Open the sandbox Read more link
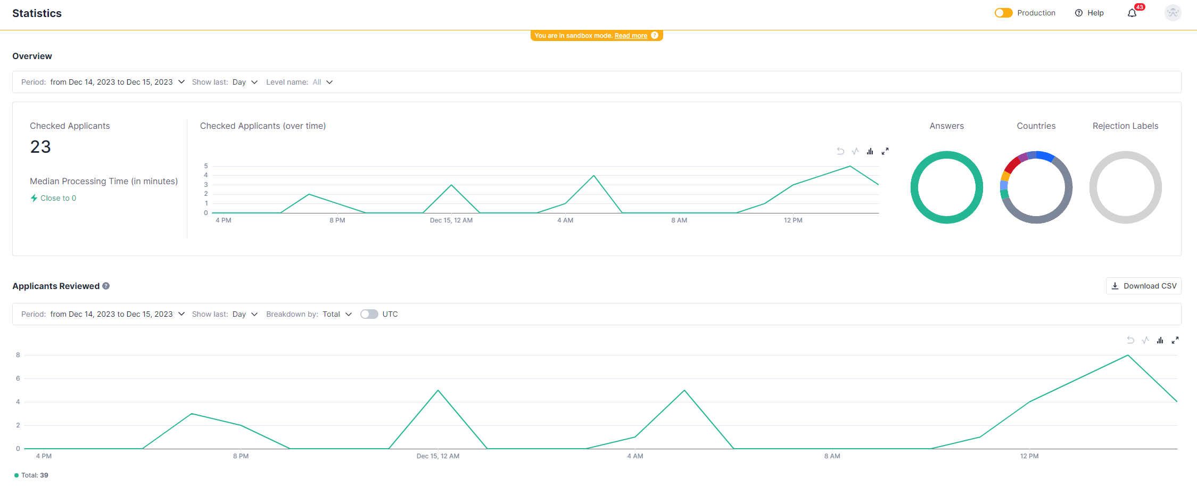 click(631, 36)
